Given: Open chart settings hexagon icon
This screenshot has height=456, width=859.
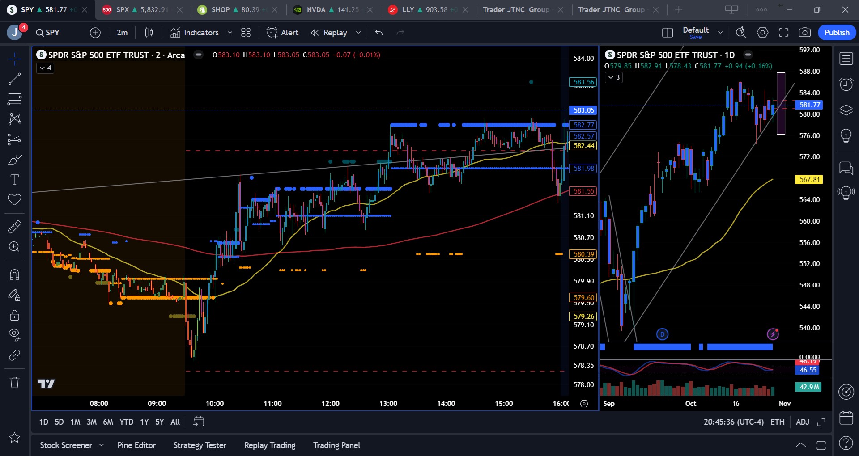Looking at the screenshot, I should point(762,33).
